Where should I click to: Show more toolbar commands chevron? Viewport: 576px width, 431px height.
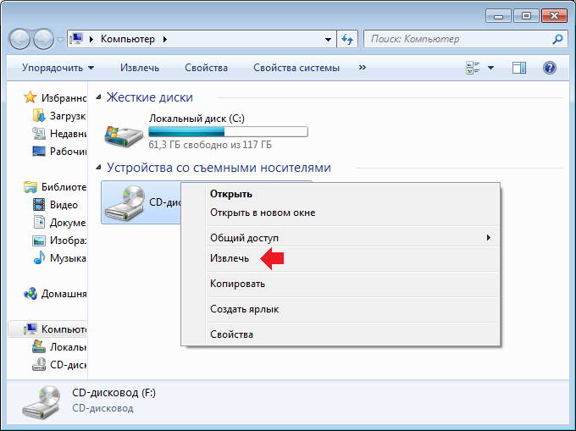tap(363, 68)
